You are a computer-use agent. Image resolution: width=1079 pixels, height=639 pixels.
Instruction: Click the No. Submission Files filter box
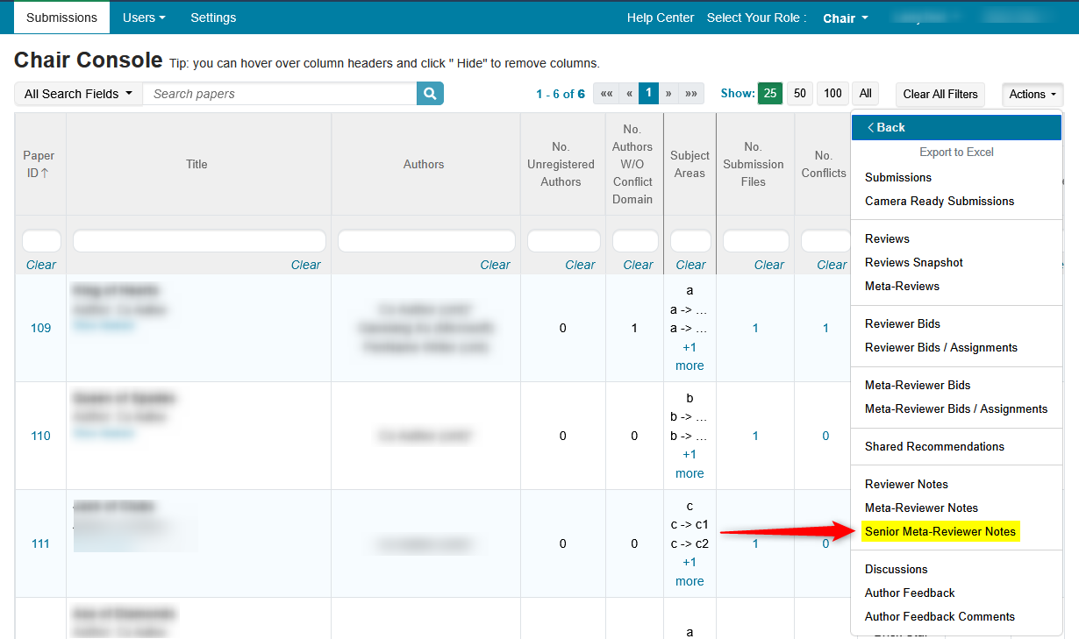click(x=755, y=241)
